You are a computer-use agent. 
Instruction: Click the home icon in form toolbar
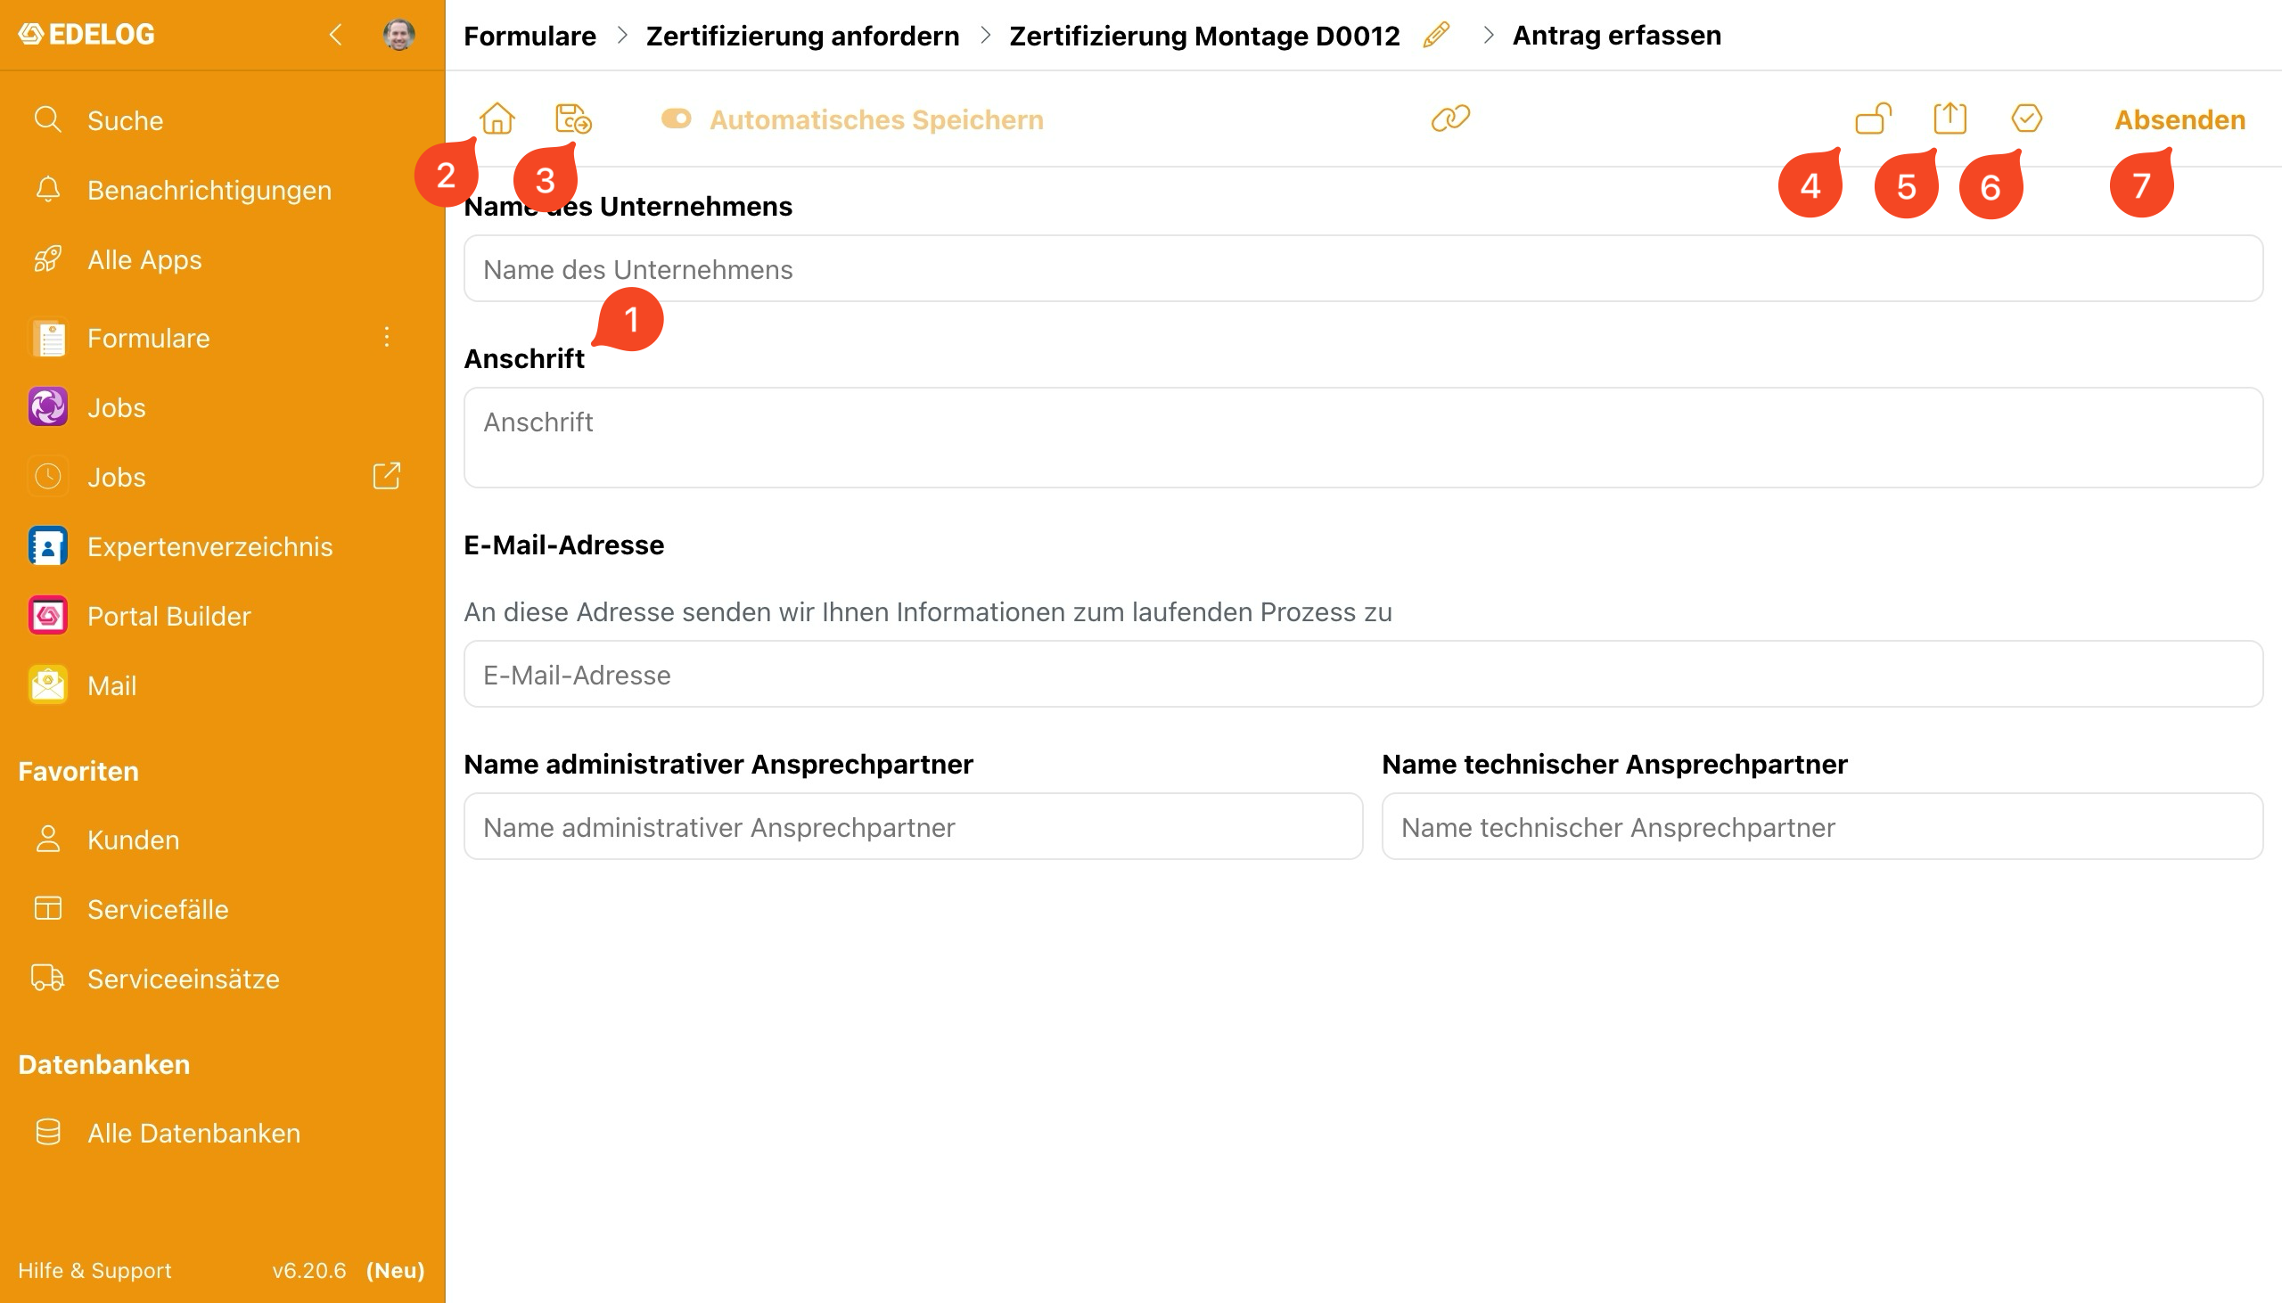point(497,119)
